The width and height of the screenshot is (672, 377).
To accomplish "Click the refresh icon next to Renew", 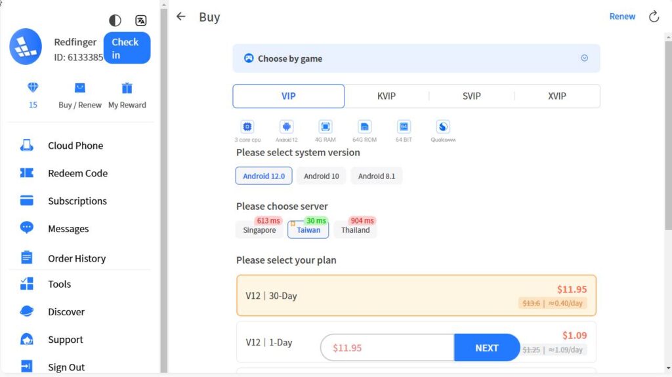I will (654, 17).
